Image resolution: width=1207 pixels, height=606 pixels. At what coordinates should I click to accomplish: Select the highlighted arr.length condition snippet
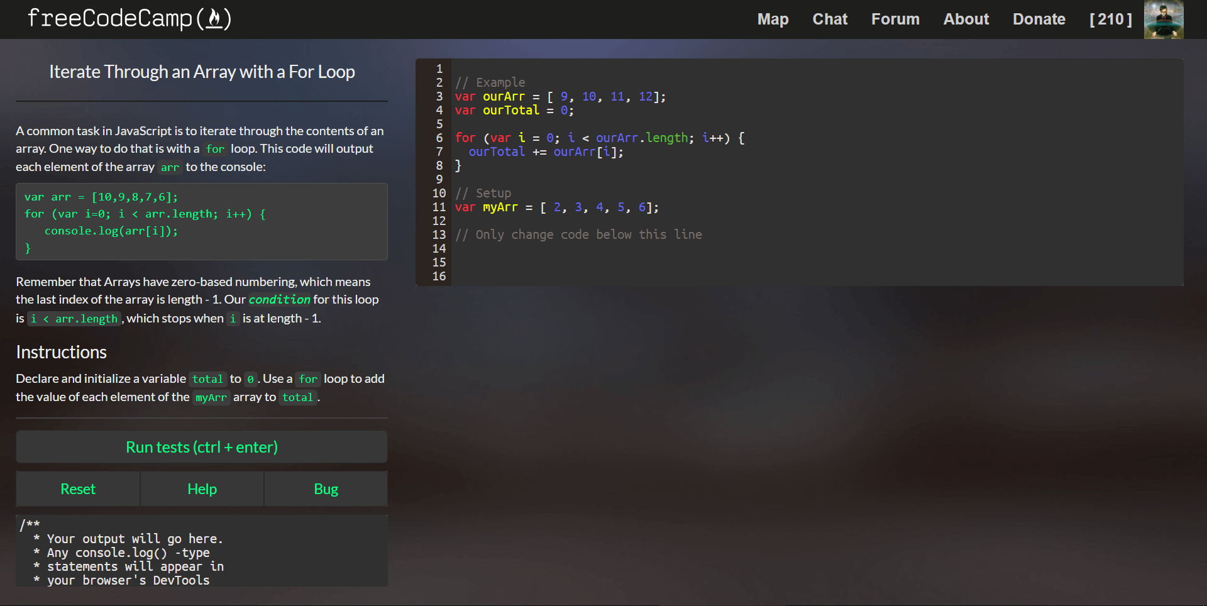coord(74,319)
